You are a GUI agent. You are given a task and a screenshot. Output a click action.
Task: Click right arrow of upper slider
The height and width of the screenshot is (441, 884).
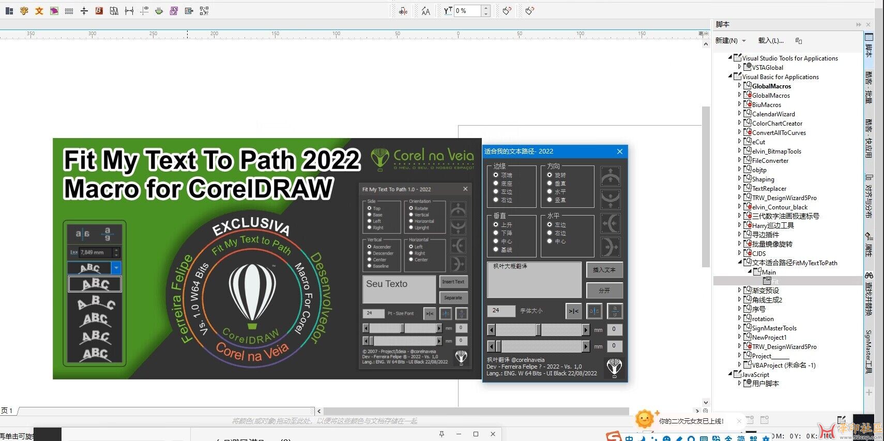pos(586,329)
